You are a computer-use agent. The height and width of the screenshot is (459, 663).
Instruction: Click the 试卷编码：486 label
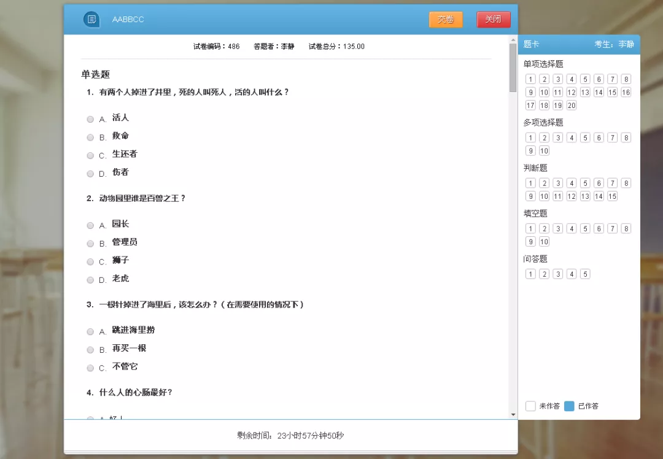[217, 47]
